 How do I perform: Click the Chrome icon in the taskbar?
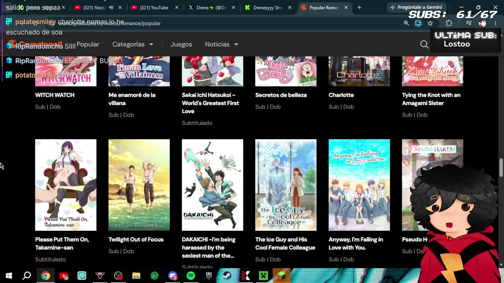tap(45, 276)
